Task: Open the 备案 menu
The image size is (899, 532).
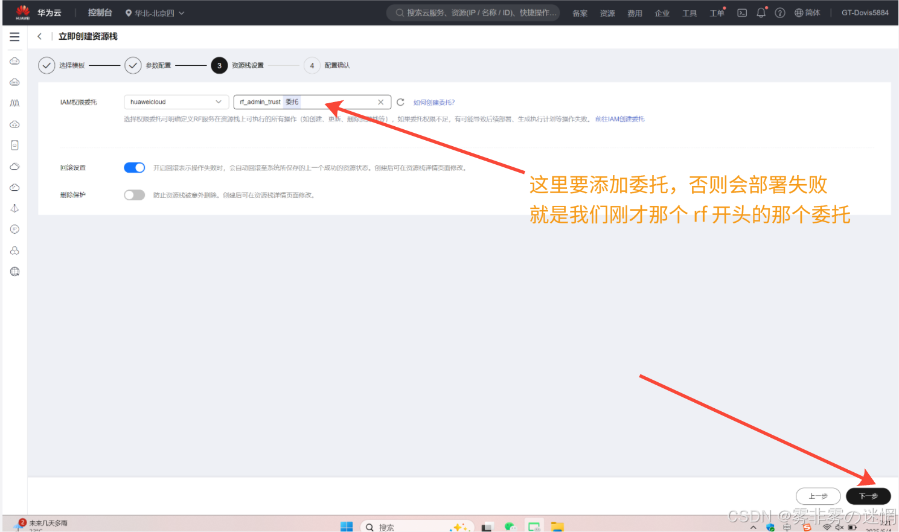Action: pyautogui.click(x=580, y=13)
